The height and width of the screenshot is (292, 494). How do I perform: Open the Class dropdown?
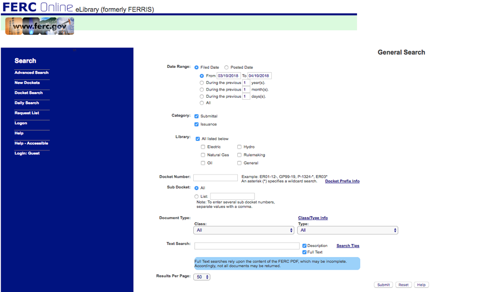coord(244,230)
